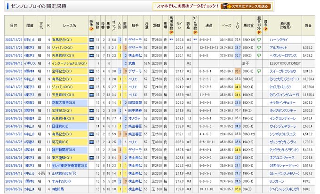Play race video for 2004/06/27 宝塚記念

(x=91, y=111)
